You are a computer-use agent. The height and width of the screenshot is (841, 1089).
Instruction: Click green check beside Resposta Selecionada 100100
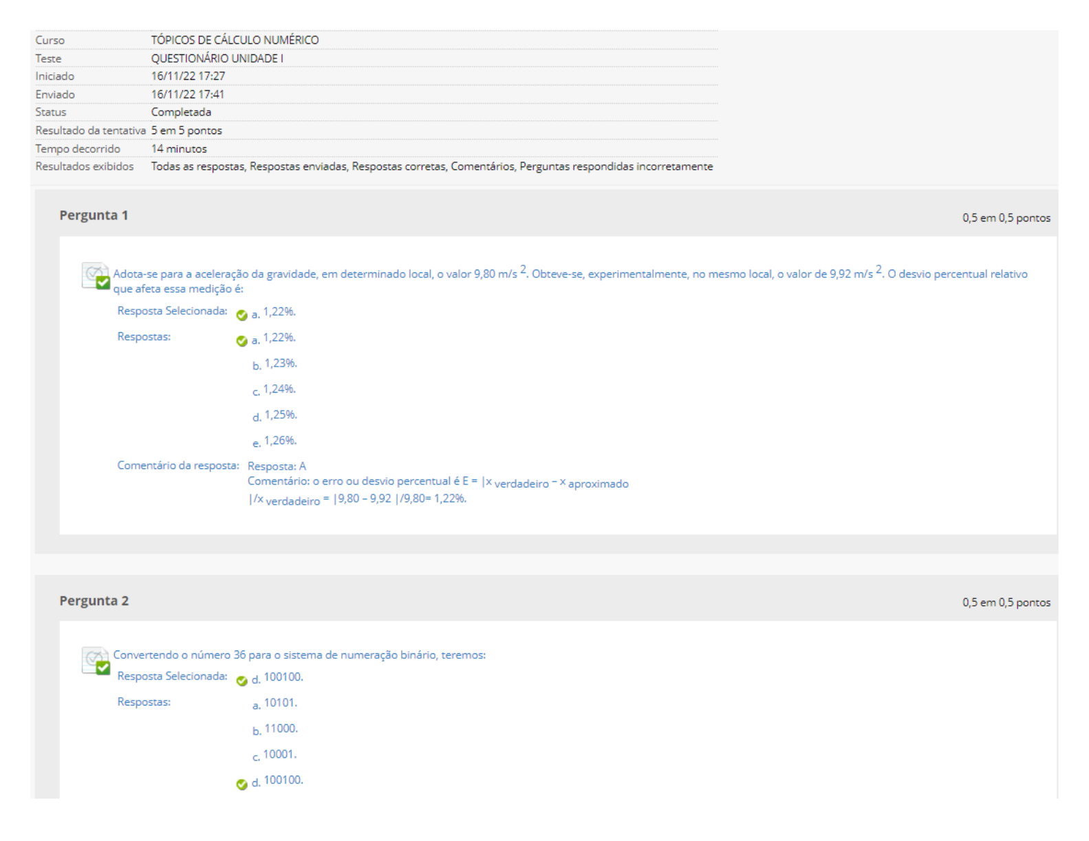[241, 681]
